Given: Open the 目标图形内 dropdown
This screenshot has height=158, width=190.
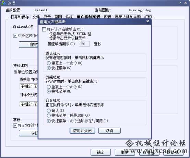Looking at the screenshot, I should point(29,104).
